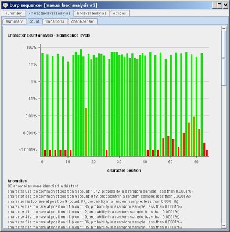Maximize the burp sequencer window
230x232 pixels.
[x=220, y=5]
